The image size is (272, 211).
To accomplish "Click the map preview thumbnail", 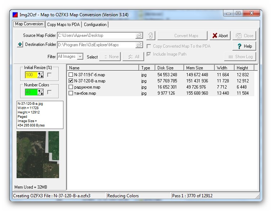I will (x=38, y=155).
